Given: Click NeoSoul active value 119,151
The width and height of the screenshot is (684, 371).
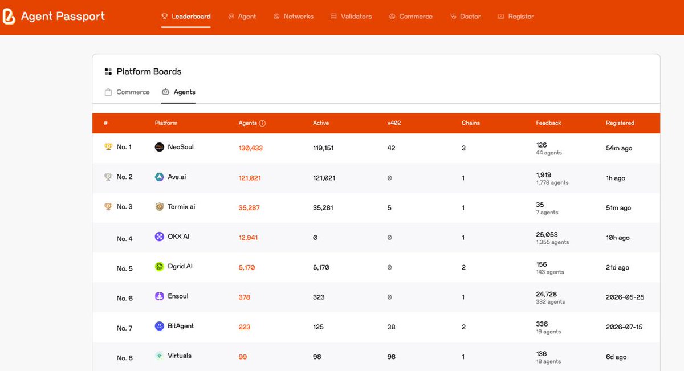Looking at the screenshot, I should [323, 148].
